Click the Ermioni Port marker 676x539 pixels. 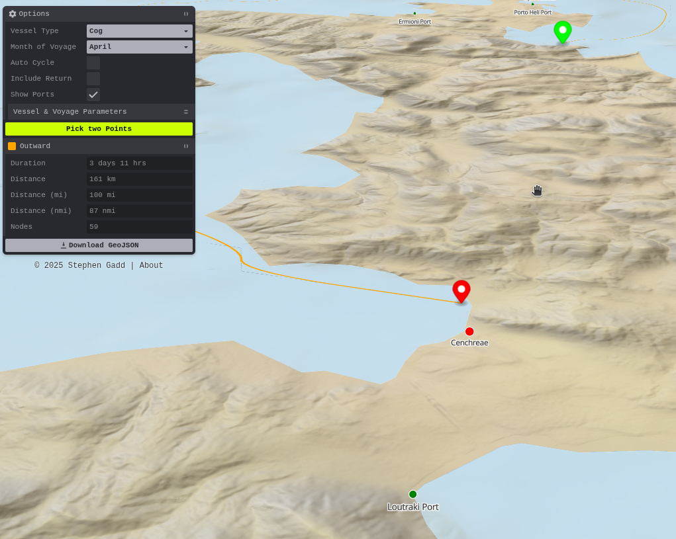(414, 13)
